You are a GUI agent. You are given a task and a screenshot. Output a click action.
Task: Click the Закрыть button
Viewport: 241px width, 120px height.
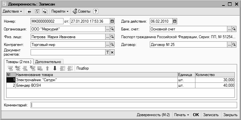click(230, 115)
